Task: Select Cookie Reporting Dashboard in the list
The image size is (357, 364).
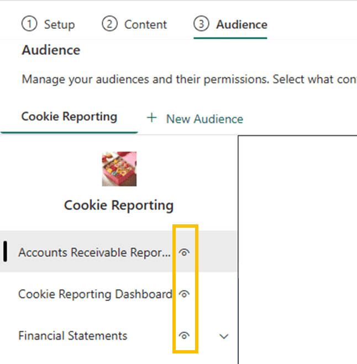Action: [x=95, y=294]
